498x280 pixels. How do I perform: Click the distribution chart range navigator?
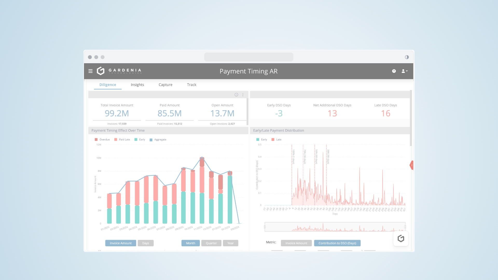click(335, 227)
